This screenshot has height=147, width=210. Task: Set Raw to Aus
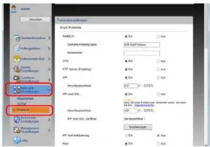click(158, 144)
